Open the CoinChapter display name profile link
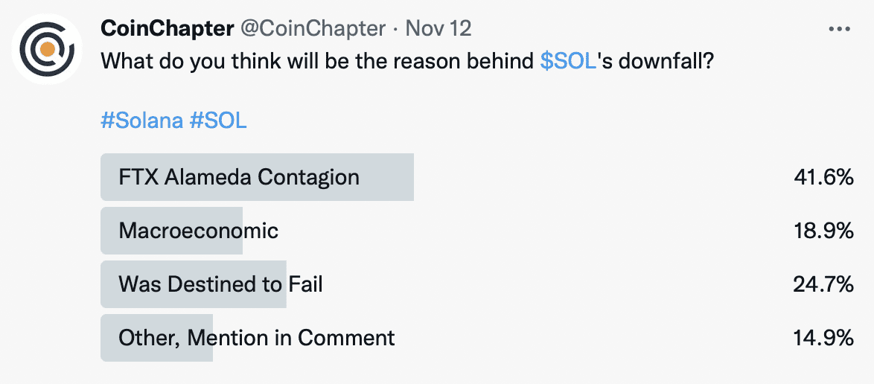Image resolution: width=874 pixels, height=384 pixels. [167, 29]
